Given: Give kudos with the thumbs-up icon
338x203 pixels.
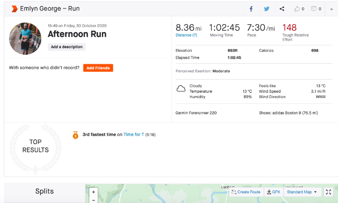Looking at the screenshot, I should pyautogui.click(x=297, y=9).
